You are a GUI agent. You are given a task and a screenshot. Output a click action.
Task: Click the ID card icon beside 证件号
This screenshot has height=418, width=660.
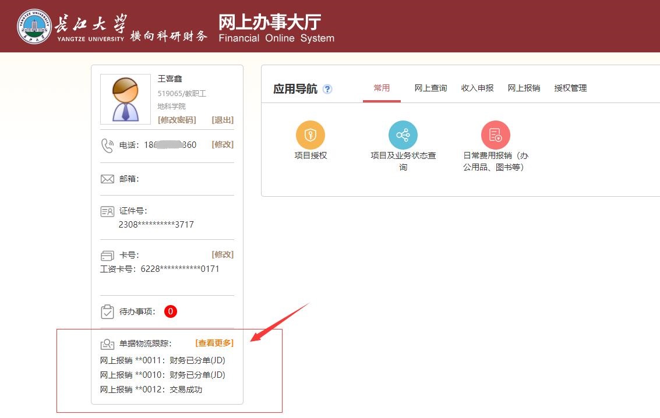107,211
